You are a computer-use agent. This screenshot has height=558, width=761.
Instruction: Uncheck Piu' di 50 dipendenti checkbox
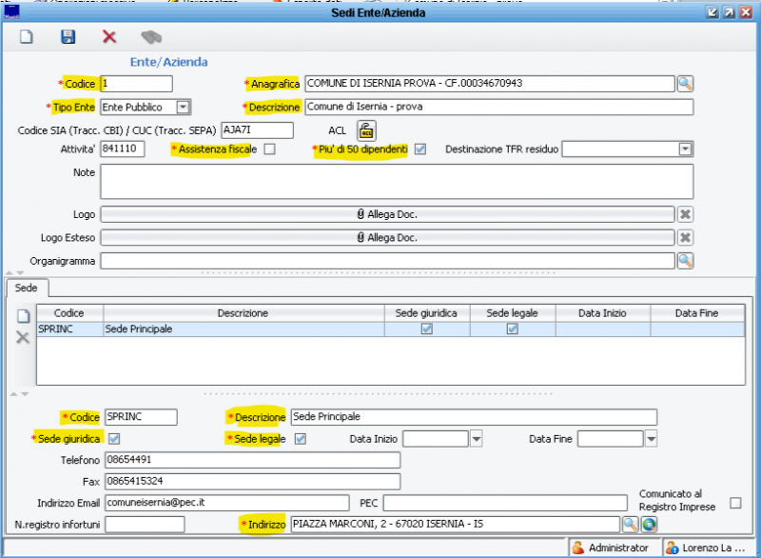click(x=420, y=149)
